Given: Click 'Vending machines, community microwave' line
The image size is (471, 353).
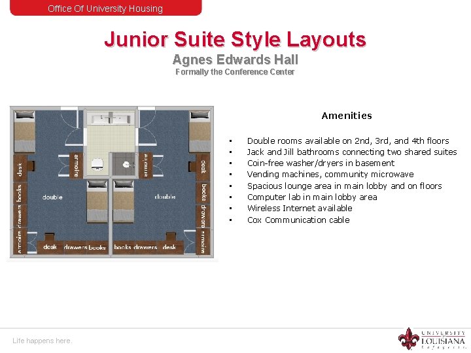Looking at the screenshot, I should point(330,174).
